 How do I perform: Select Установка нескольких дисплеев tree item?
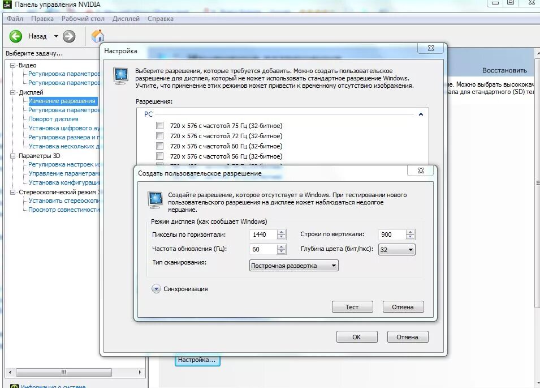tap(64, 146)
